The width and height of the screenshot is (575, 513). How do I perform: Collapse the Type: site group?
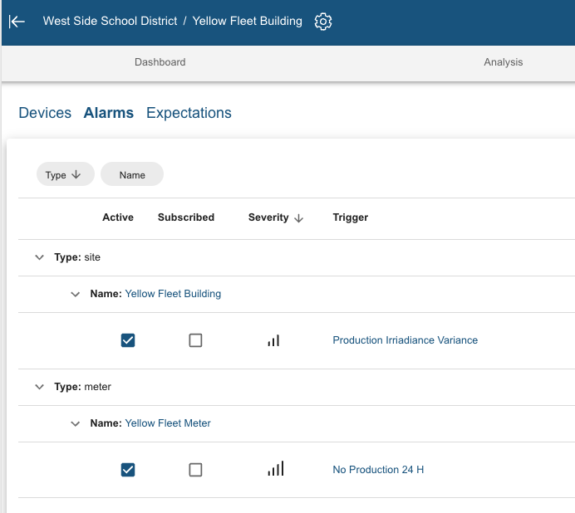39,257
